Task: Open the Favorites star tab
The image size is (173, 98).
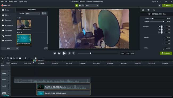Action: tap(6, 20)
